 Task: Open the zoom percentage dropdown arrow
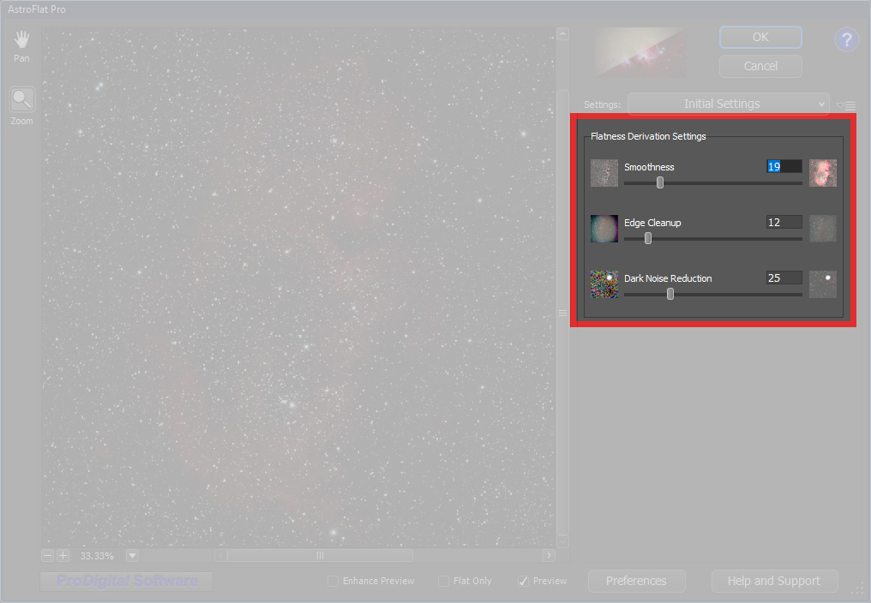click(x=132, y=555)
